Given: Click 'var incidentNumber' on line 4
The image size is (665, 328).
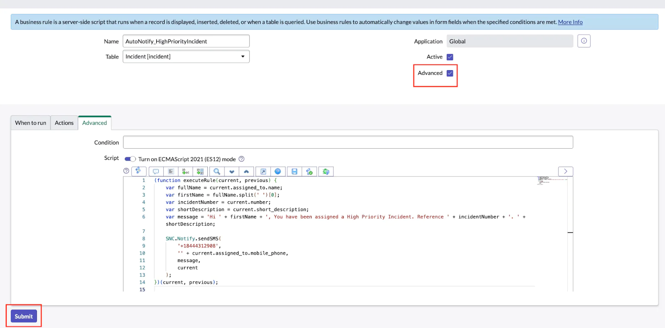Looking at the screenshot, I should 192,202.
